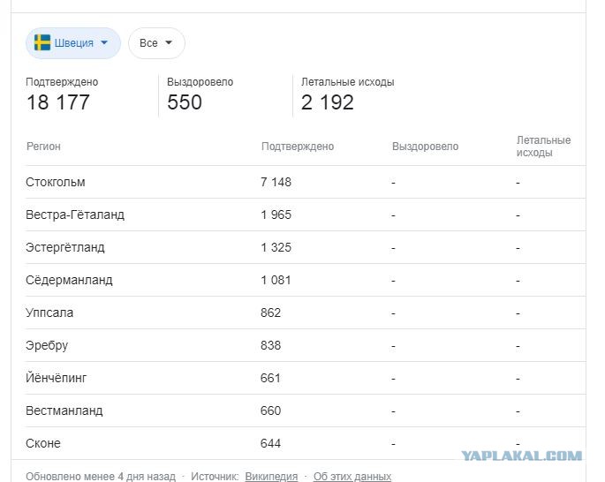Click the Подтверждено table column header
The height and width of the screenshot is (482, 605).
298,147
